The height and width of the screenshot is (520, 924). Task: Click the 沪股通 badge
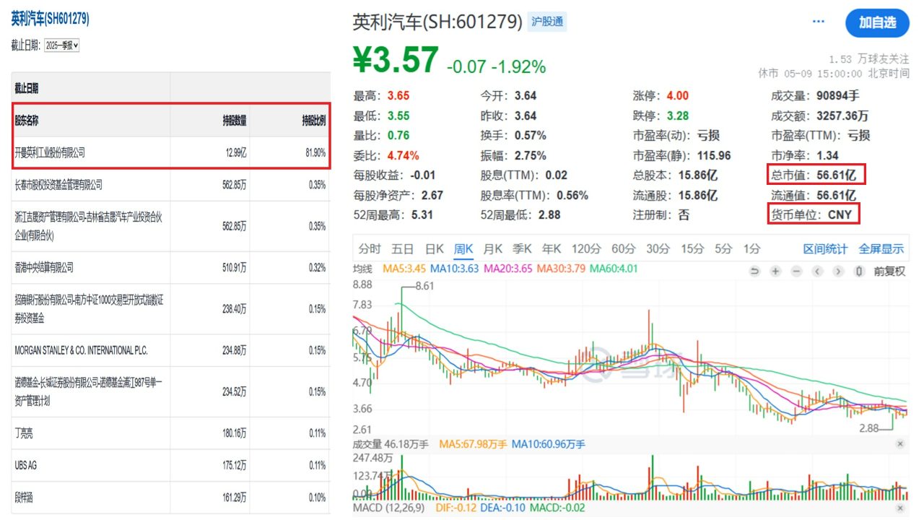point(547,22)
